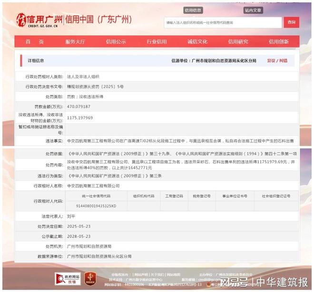The width and height of the screenshot is (314, 292).
Task: Click the 暂扣或吊销证照名称及编号 label
Action: pyautogui.click(x=40, y=130)
